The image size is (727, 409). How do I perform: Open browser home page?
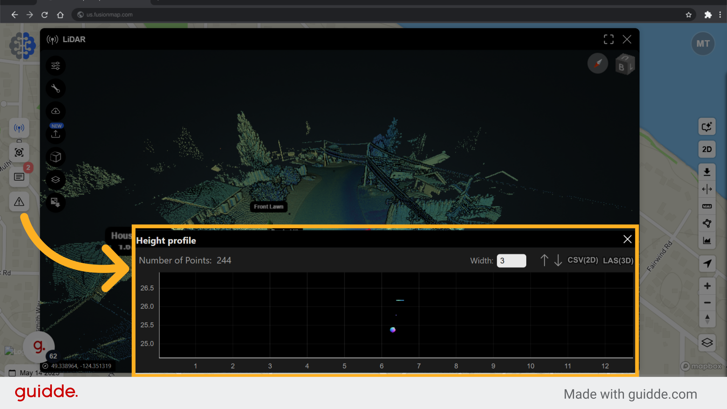60,14
